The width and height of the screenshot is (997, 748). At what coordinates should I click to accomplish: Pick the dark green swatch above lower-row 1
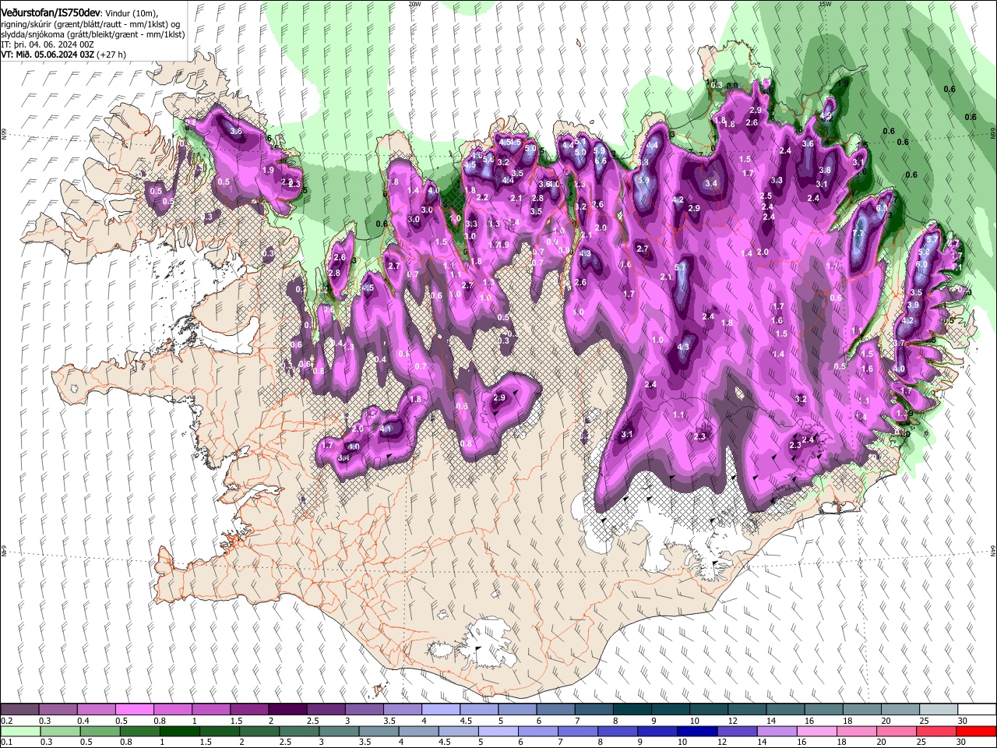click(x=179, y=731)
